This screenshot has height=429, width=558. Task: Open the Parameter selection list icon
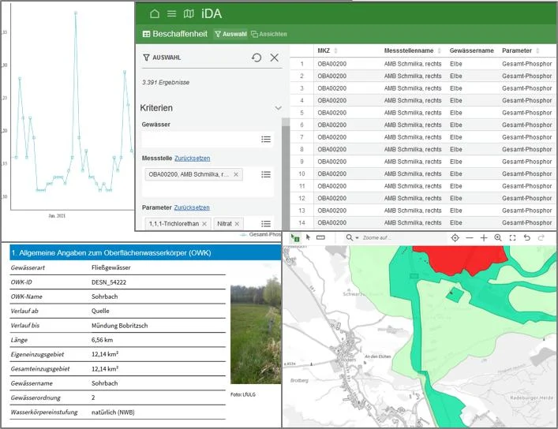tap(266, 224)
